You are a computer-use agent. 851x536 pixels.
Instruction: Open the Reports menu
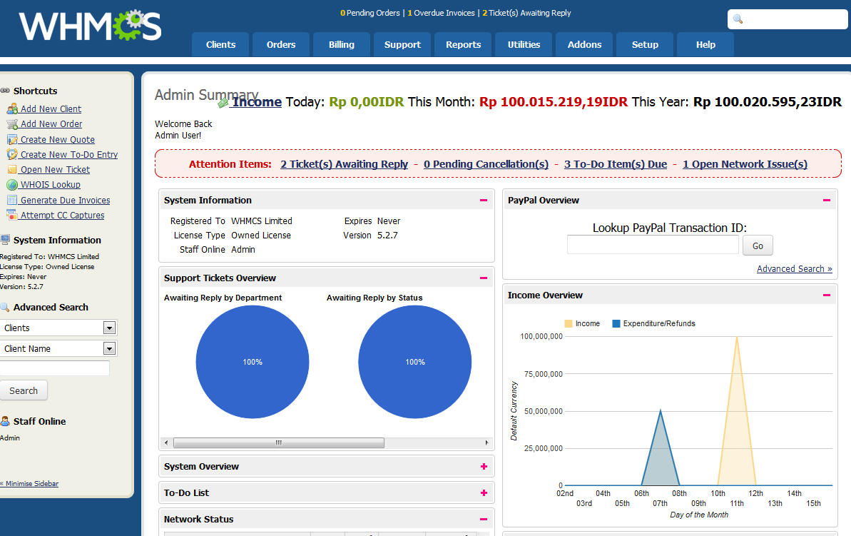[463, 45]
